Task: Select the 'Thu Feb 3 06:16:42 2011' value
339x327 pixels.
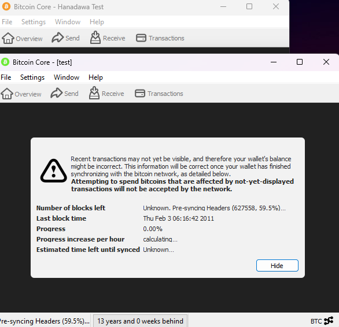Action: 178,218
